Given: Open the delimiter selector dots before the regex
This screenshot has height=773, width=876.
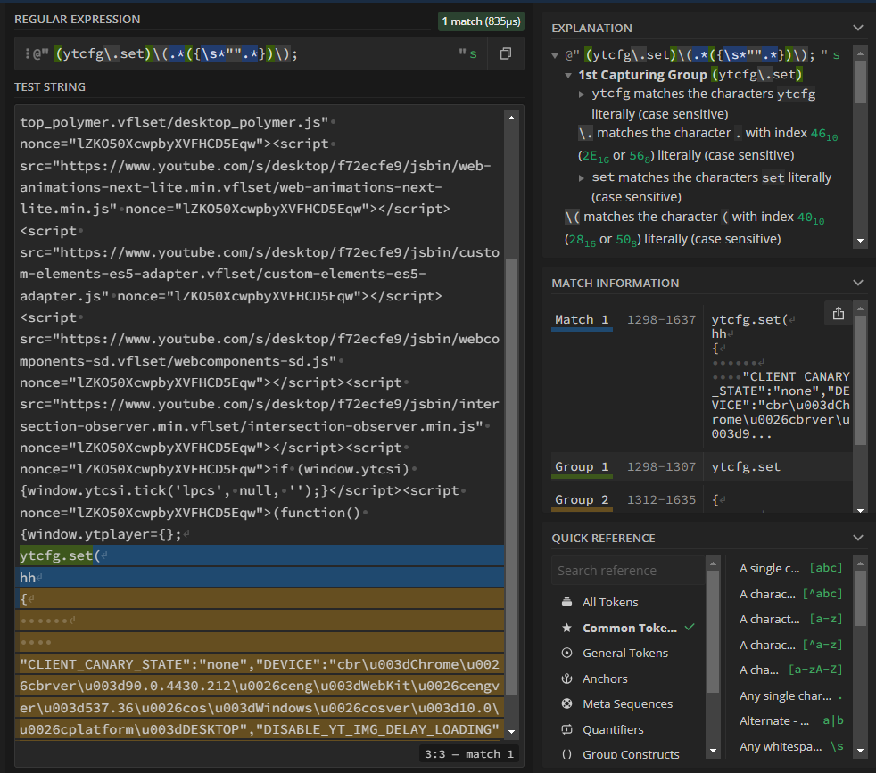Looking at the screenshot, I should (x=28, y=54).
